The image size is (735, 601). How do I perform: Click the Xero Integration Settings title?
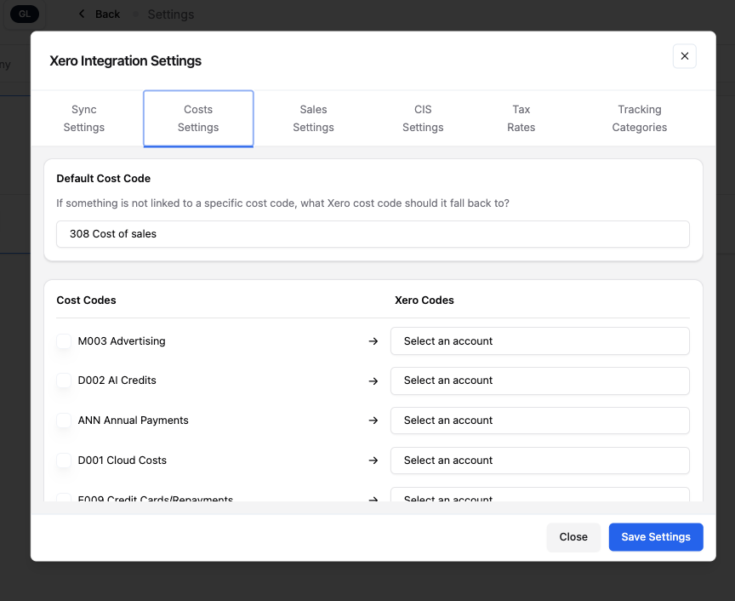[x=126, y=61]
